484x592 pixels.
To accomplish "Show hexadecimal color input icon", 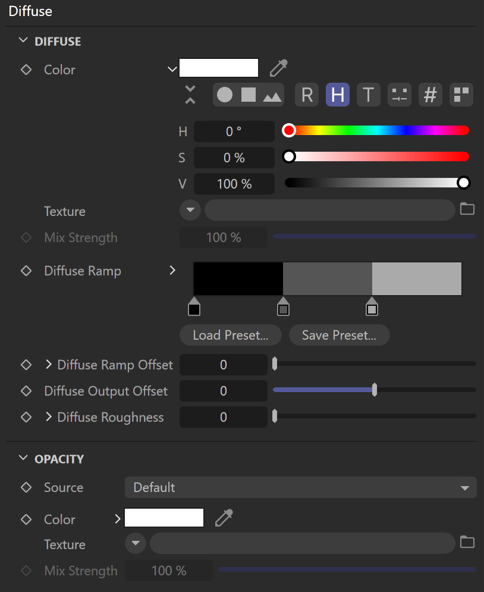I will [430, 95].
